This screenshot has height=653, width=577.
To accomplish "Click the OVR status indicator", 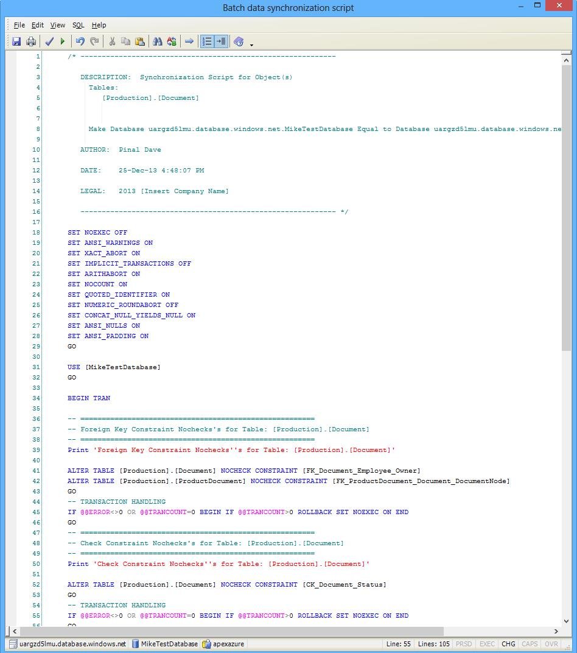I will [x=551, y=644].
